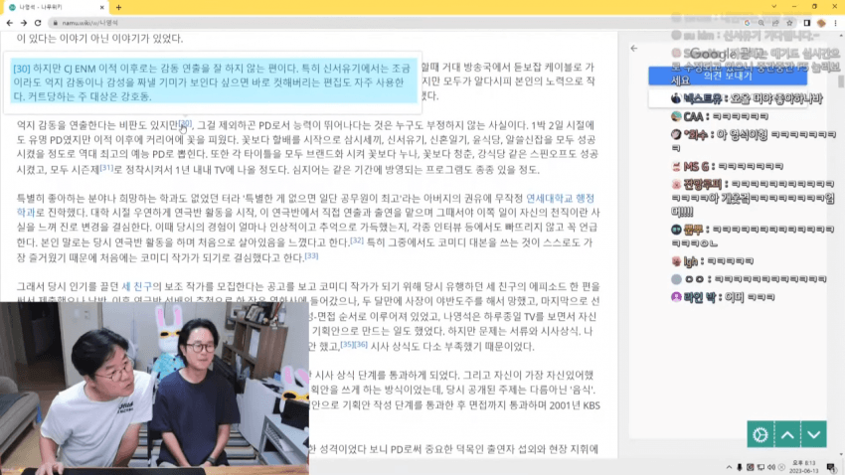This screenshot has width=845, height=475.
Task: Open the volume tray icon
Action: 770,467
